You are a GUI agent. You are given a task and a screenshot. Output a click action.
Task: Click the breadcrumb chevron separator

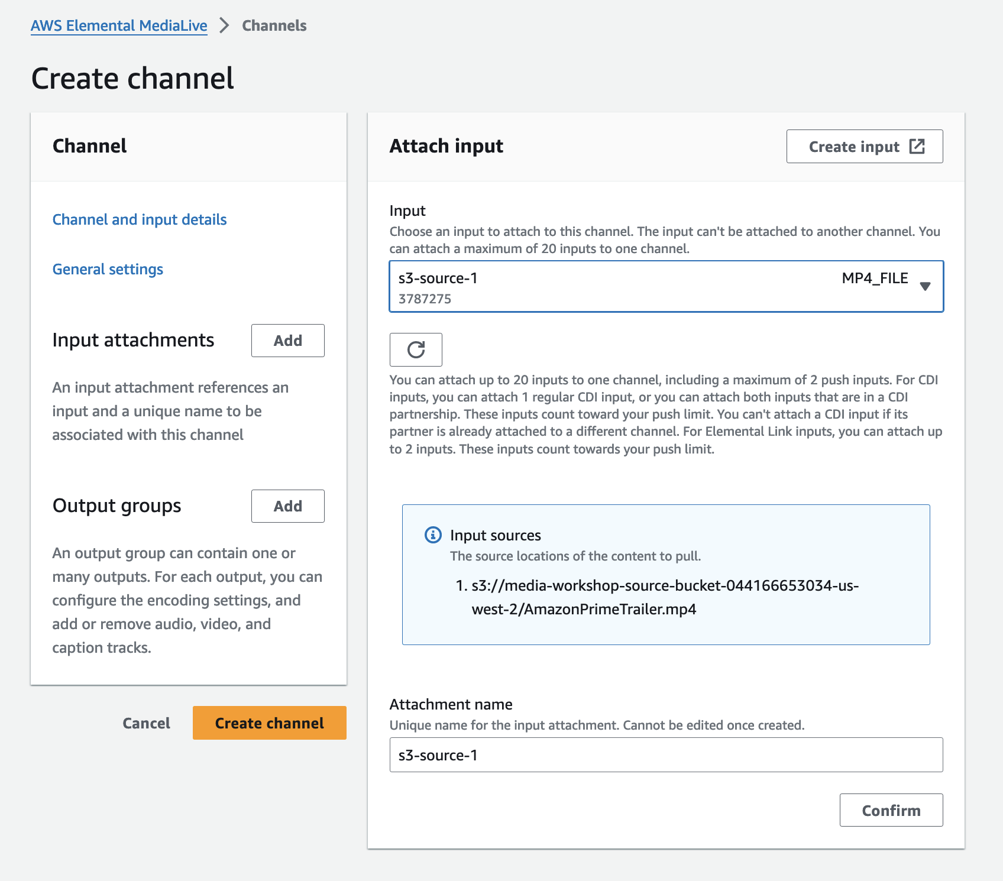tap(224, 25)
